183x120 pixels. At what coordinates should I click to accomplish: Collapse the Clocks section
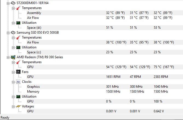click(x=13, y=82)
